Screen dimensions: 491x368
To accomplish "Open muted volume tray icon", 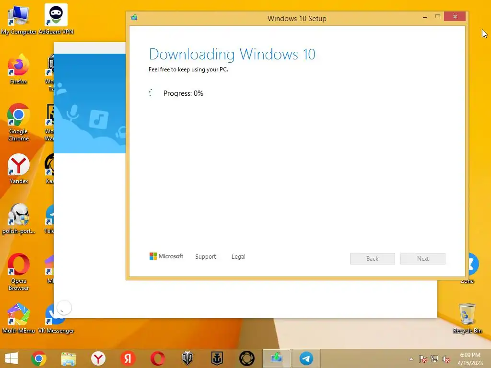I will (446, 359).
